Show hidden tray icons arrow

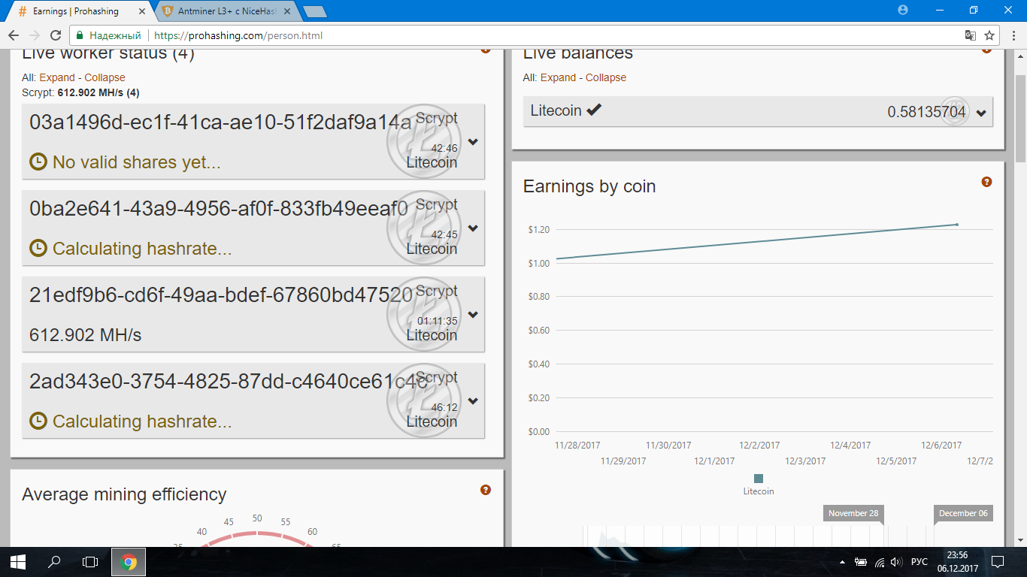pyautogui.click(x=843, y=561)
